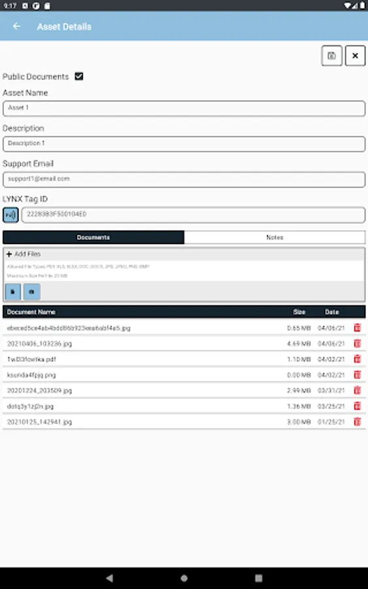
Task: Go back using the header arrow
Action: (x=16, y=26)
